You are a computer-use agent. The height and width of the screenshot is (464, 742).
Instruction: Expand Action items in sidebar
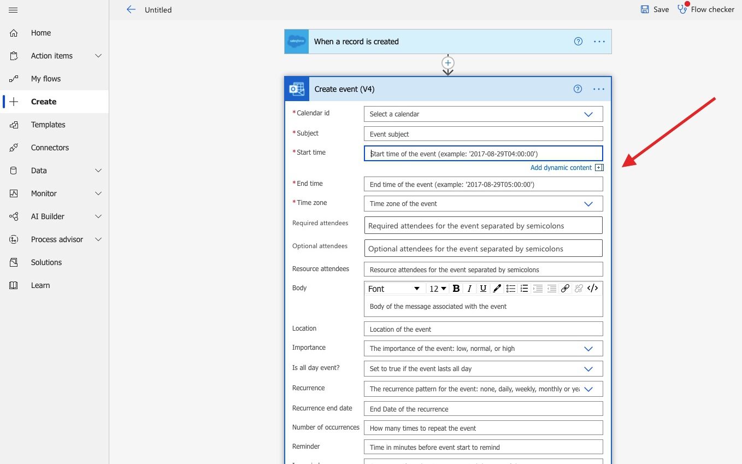pos(98,56)
